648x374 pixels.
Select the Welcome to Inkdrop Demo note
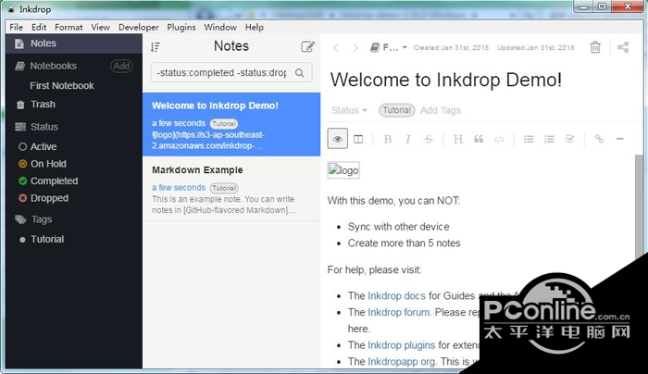point(231,124)
